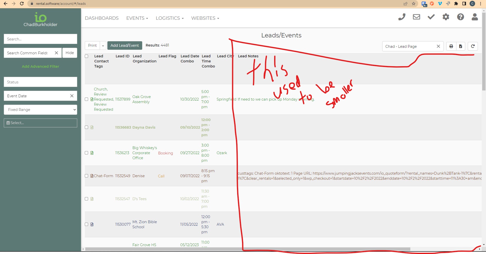Select the Denise Chat-Form row checkbox

(x=87, y=176)
